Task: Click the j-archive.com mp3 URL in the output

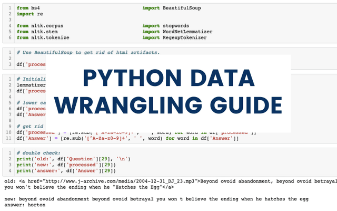Action: (x=120, y=181)
